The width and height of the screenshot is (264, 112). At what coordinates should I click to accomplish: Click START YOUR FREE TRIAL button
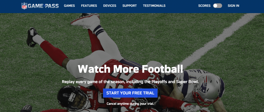pos(130,93)
